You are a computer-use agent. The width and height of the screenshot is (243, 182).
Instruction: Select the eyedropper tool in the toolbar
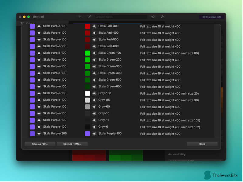point(89,17)
